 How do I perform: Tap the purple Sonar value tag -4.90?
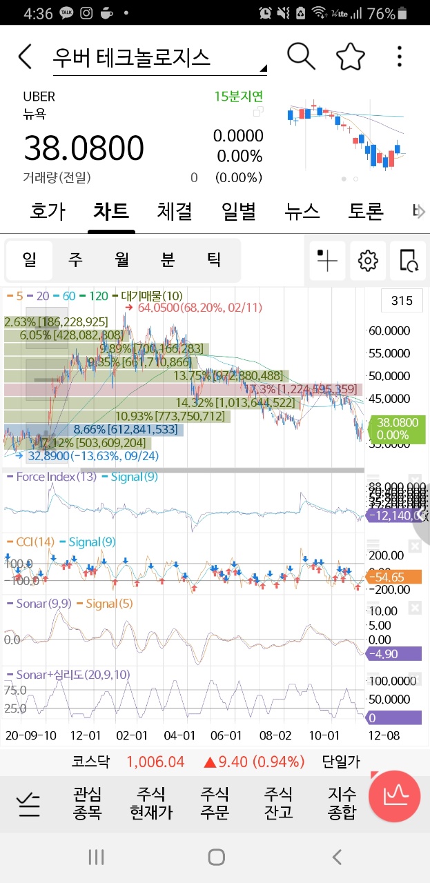coord(395,653)
